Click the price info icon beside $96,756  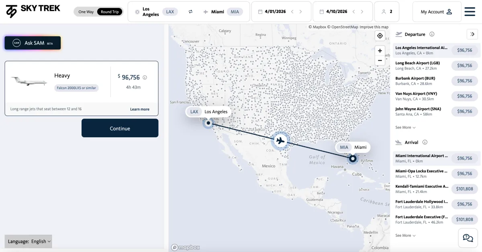tap(145, 77)
